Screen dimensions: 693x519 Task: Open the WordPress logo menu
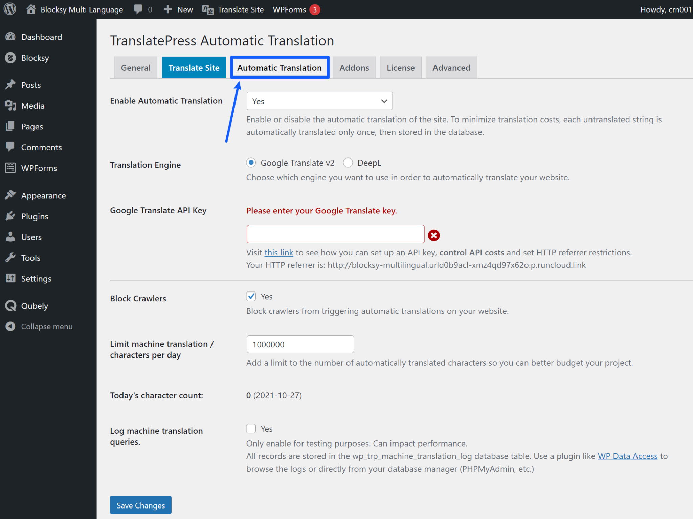pyautogui.click(x=9, y=9)
